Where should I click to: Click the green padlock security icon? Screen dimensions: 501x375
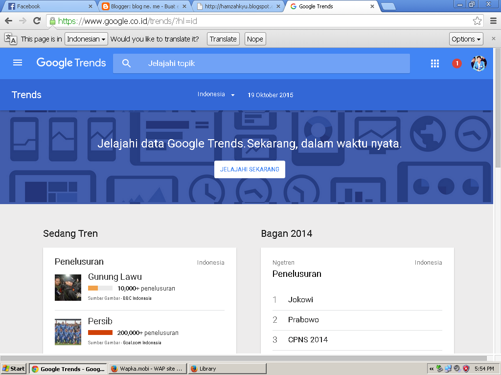click(52, 21)
